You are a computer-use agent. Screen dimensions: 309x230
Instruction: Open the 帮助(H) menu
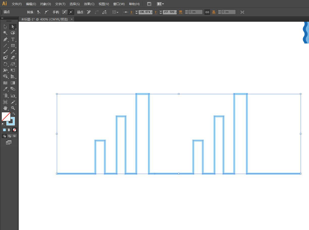click(134, 4)
